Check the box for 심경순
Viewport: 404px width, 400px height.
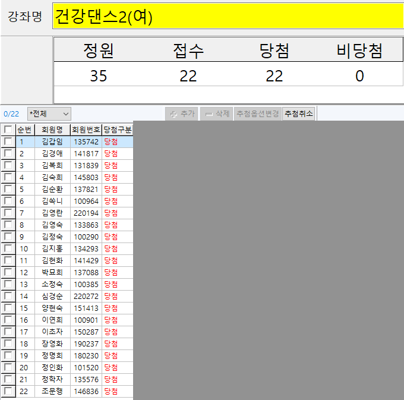coord(8,296)
